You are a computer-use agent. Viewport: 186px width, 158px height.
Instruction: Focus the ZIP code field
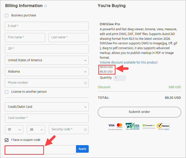[x=47, y=49]
